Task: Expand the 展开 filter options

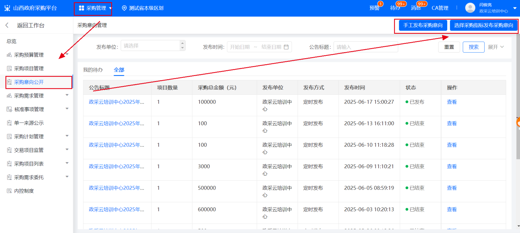Action: click(496, 47)
